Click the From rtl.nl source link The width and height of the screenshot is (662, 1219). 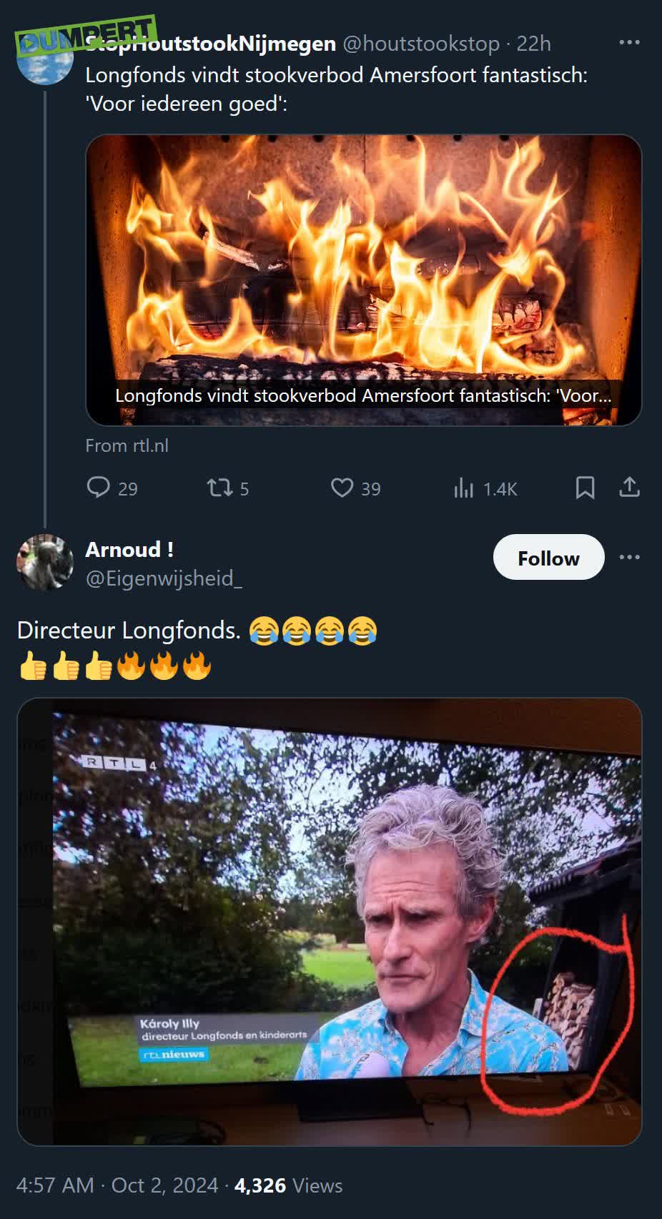click(127, 445)
